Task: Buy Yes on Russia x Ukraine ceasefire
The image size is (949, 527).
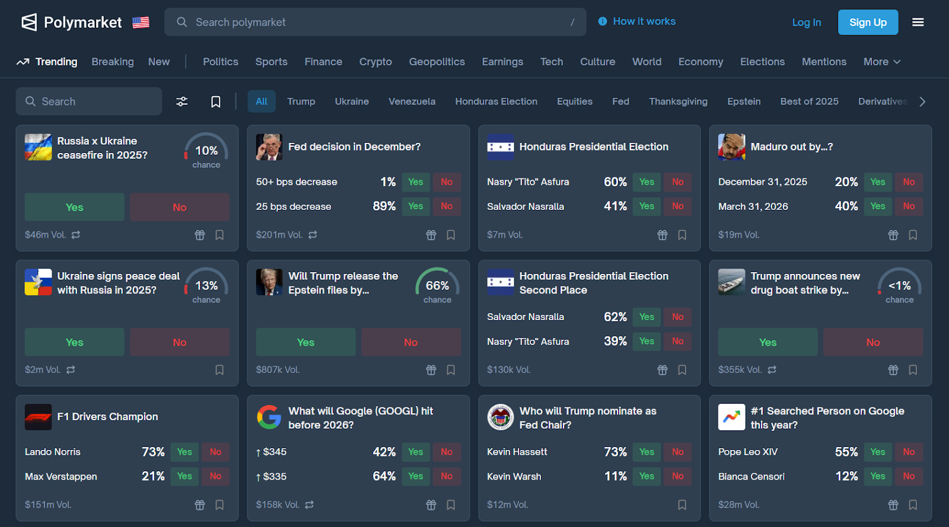Action: pyautogui.click(x=75, y=207)
